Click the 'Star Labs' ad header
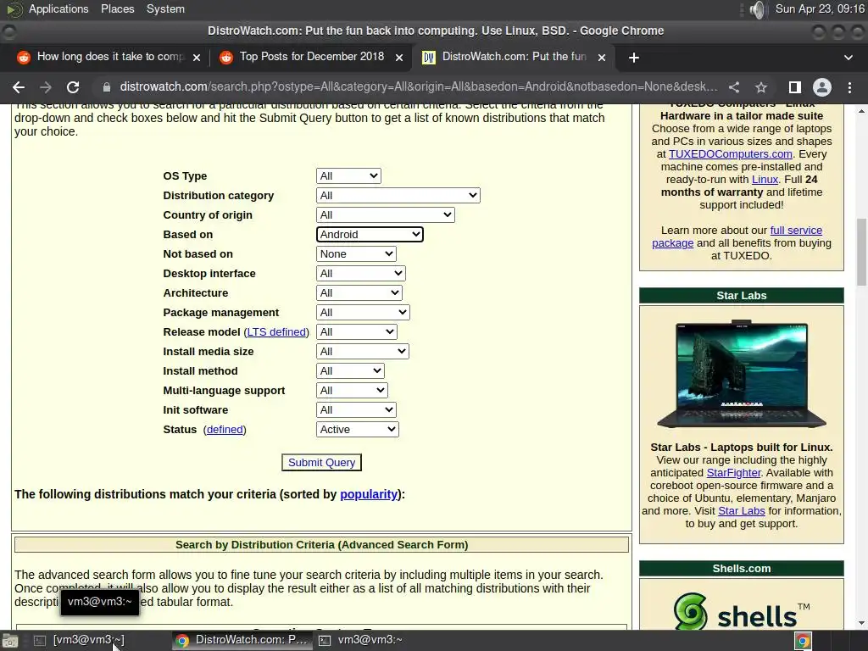868x651 pixels. click(741, 296)
